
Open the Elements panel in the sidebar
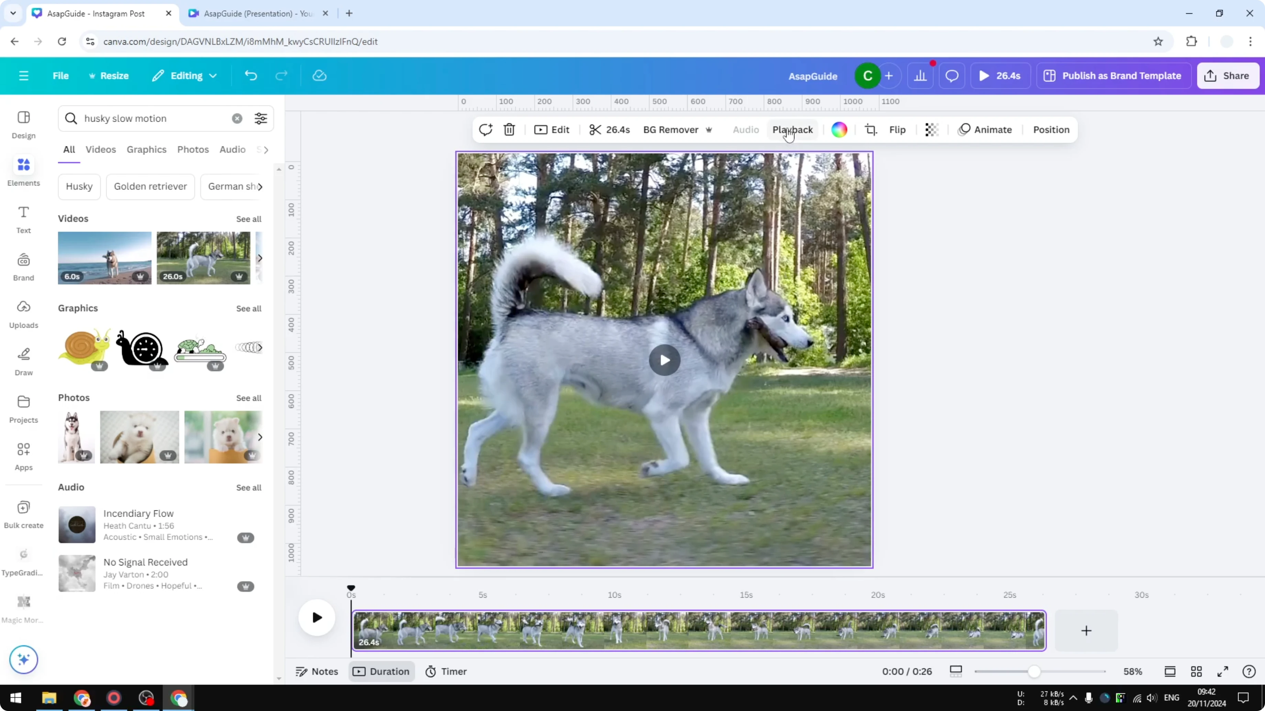click(23, 171)
